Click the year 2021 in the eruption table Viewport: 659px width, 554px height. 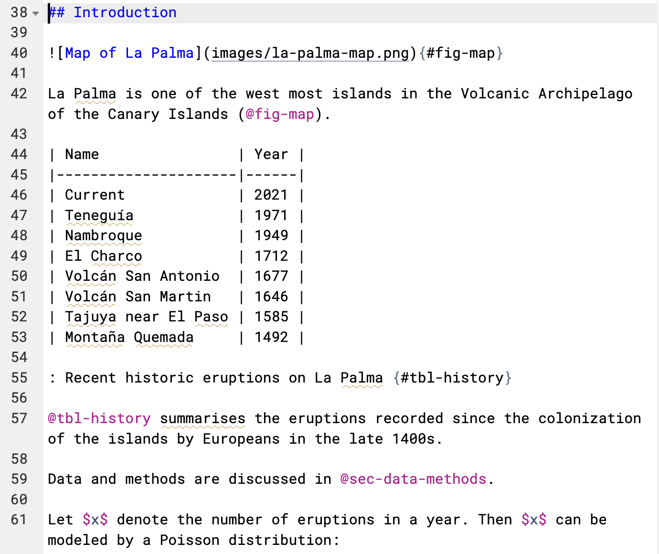click(271, 195)
